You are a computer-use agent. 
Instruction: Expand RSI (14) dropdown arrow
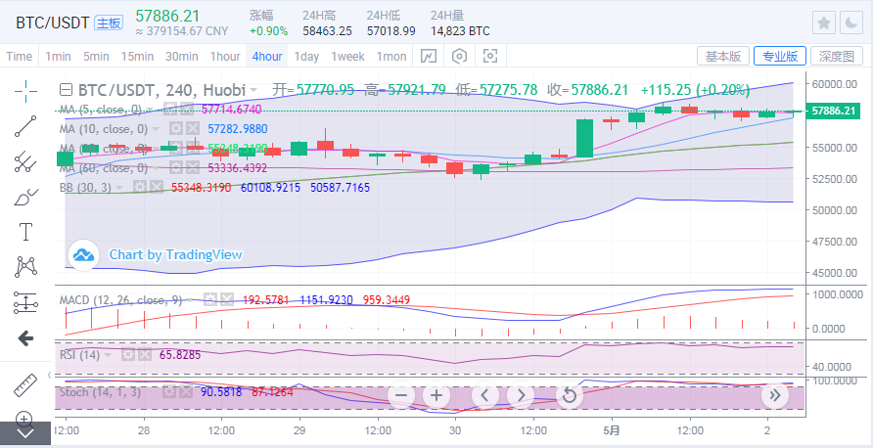click(x=108, y=354)
